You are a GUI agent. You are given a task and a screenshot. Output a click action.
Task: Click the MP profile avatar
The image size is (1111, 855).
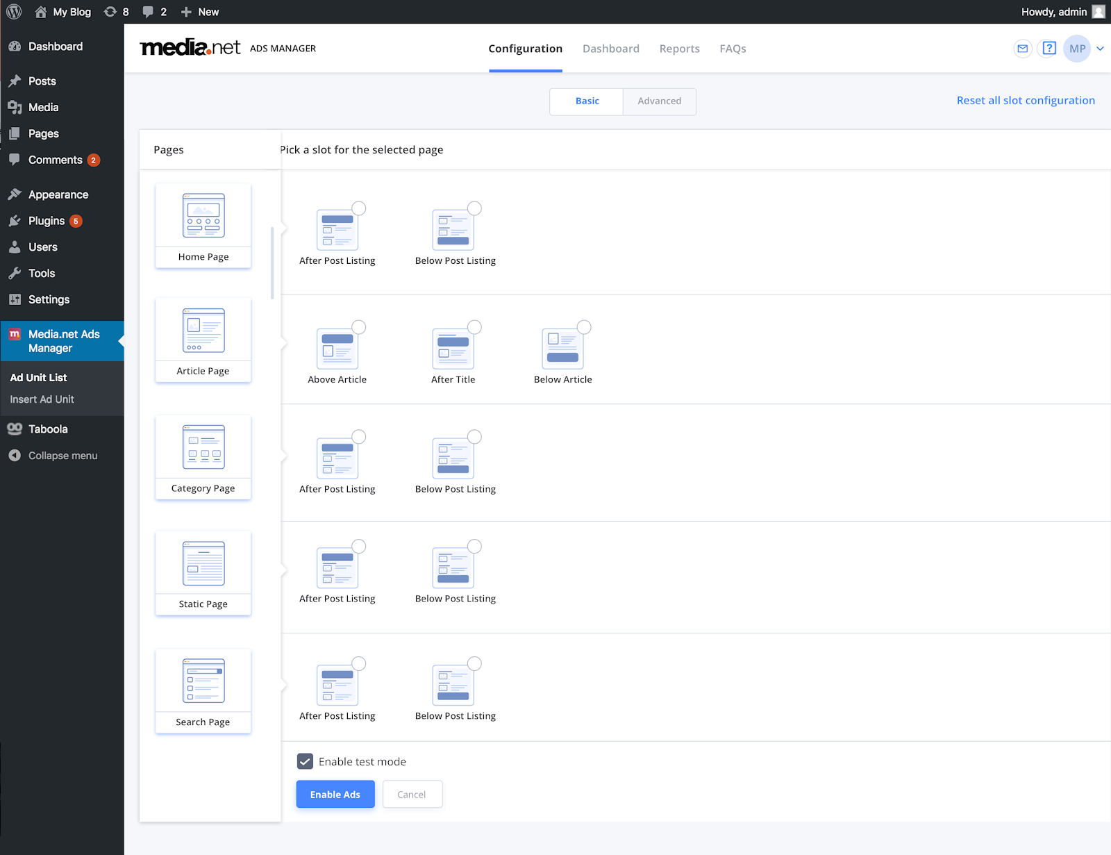[1077, 49]
